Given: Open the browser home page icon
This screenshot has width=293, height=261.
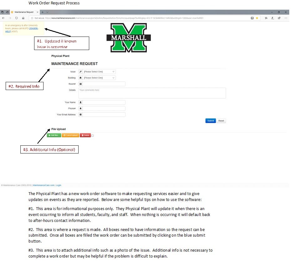Looking at the screenshot, I should point(23,18).
